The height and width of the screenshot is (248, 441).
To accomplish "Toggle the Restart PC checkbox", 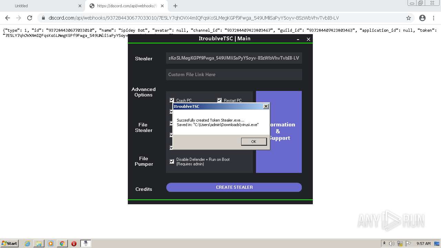I will pyautogui.click(x=219, y=100).
